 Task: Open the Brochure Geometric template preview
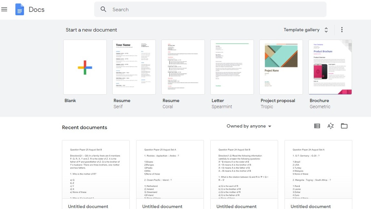330,67
